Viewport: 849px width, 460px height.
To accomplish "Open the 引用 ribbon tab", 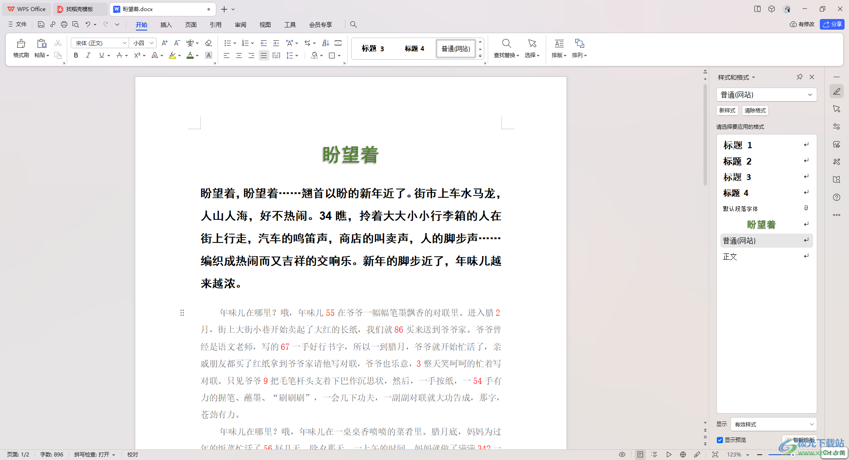I will pos(216,24).
